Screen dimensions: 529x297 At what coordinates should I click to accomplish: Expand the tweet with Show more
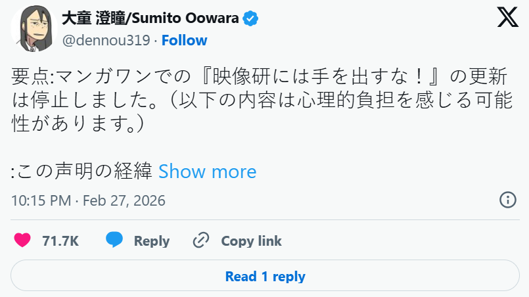point(207,171)
